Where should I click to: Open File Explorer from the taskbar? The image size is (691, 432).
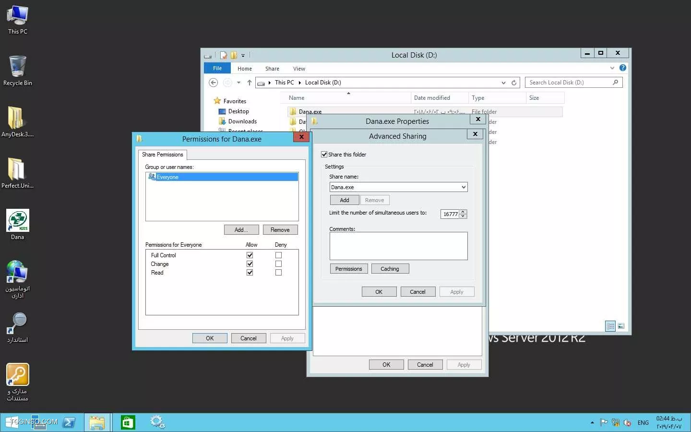pyautogui.click(x=97, y=422)
